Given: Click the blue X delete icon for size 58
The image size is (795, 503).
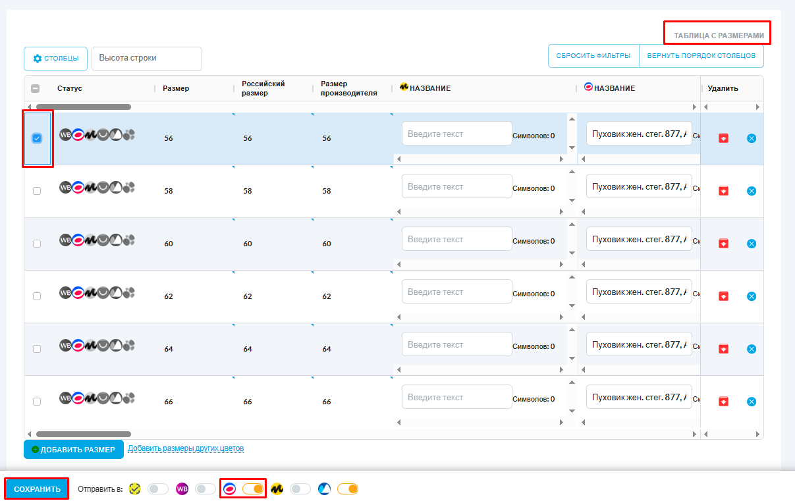Looking at the screenshot, I should point(752,191).
